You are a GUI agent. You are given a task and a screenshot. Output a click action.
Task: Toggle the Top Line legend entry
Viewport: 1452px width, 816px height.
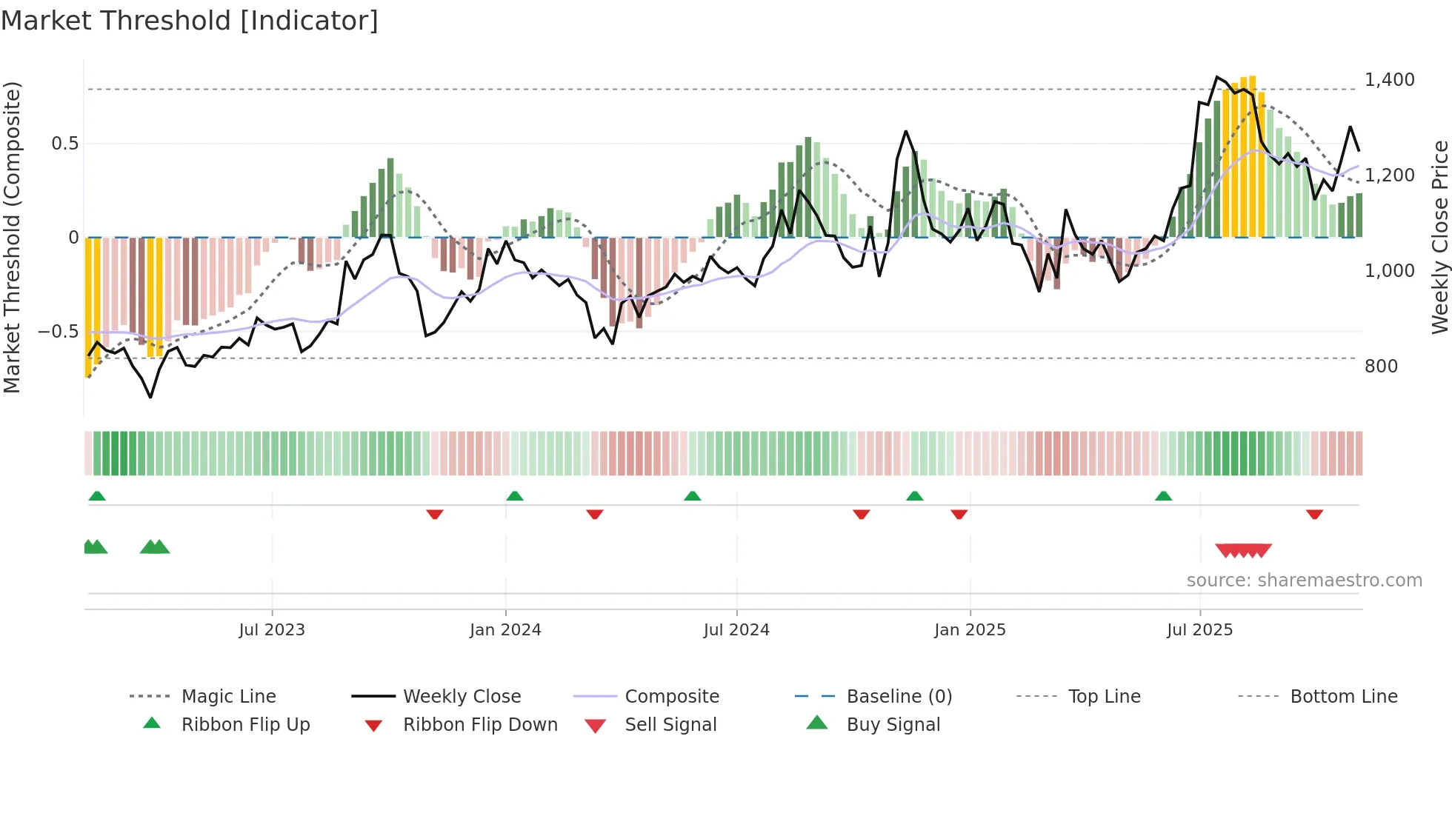pyautogui.click(x=1104, y=697)
